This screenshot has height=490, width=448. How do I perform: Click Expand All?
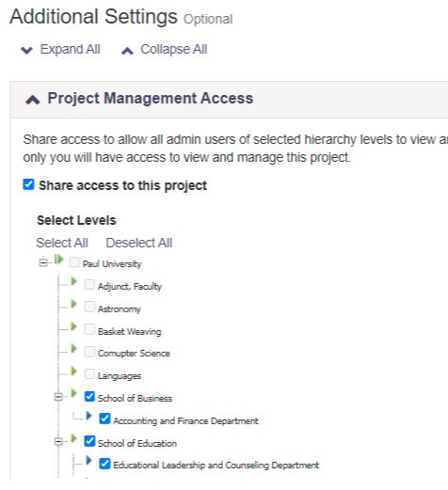pyautogui.click(x=60, y=50)
